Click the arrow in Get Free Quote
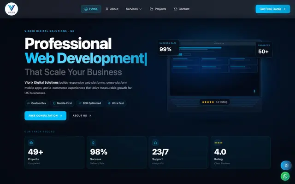Screen dimensions: 295x184 click(x=284, y=9)
